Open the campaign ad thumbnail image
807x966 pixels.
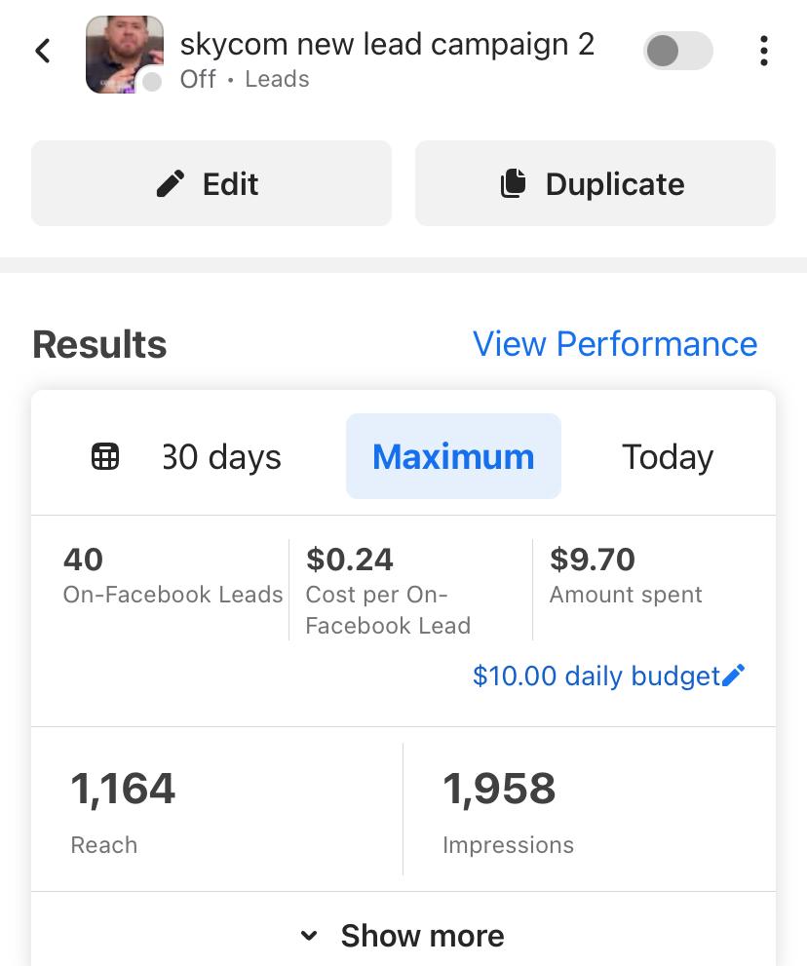(x=125, y=55)
